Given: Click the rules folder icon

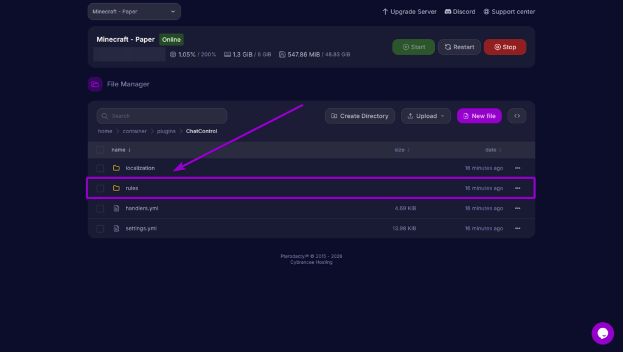Looking at the screenshot, I should pos(116,188).
